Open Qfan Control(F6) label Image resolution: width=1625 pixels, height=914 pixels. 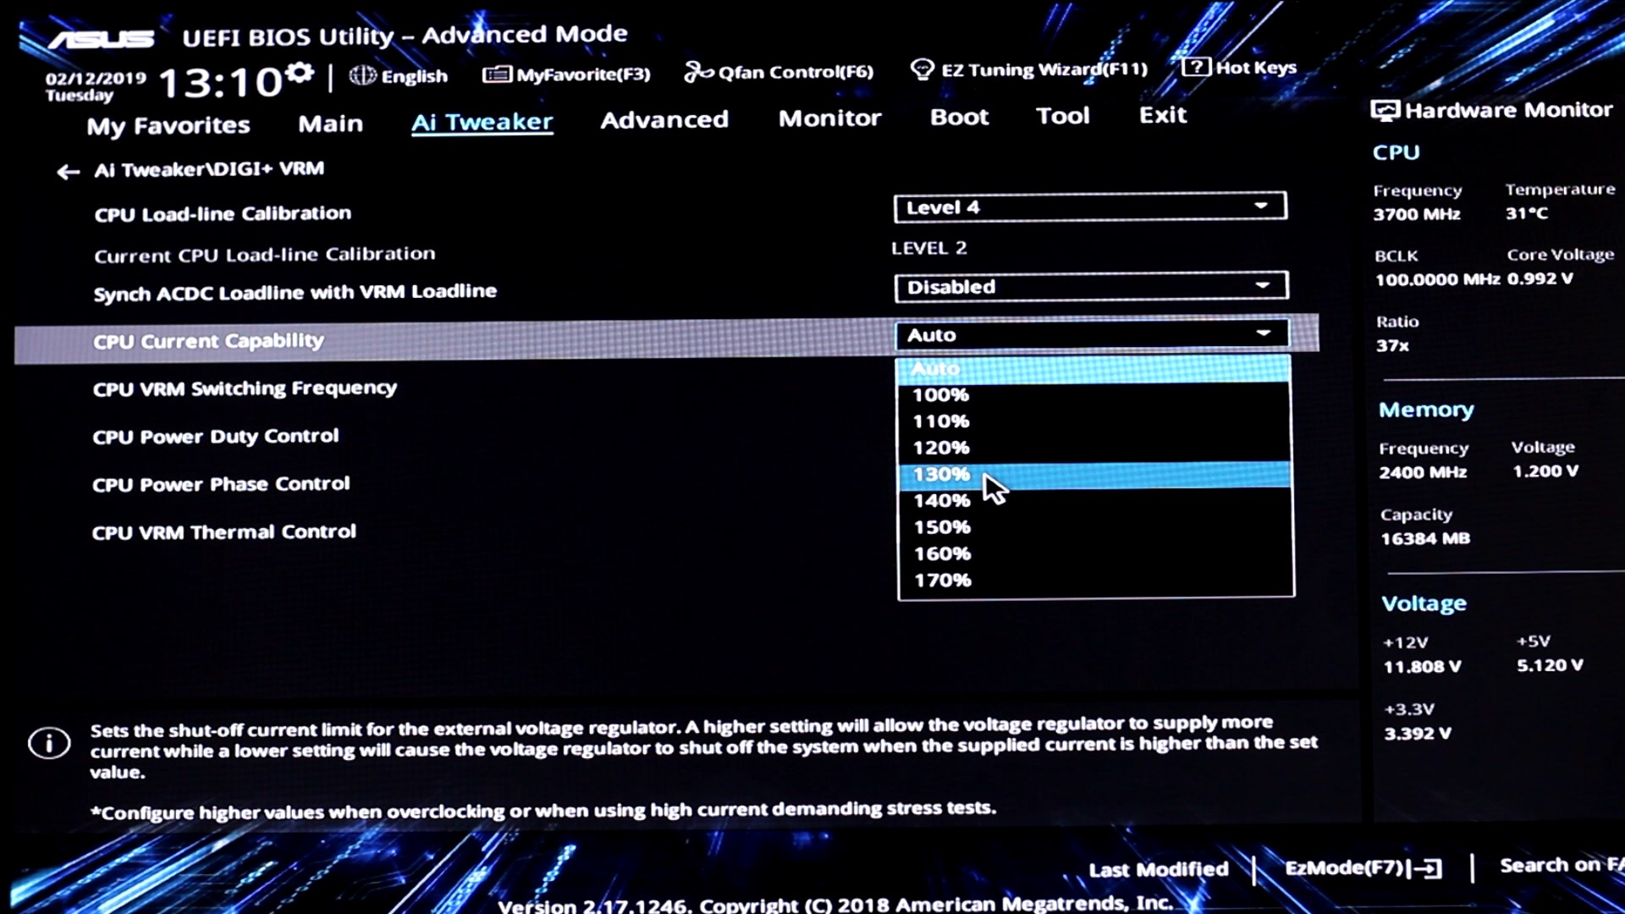[x=796, y=72]
